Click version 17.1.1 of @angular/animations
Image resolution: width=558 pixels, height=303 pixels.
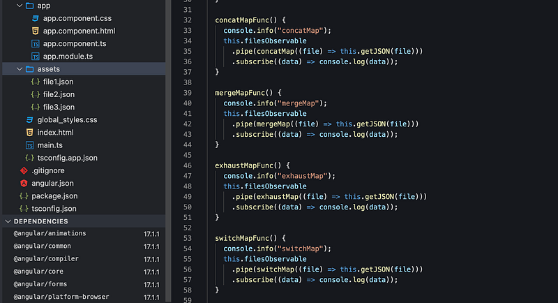tap(151, 234)
